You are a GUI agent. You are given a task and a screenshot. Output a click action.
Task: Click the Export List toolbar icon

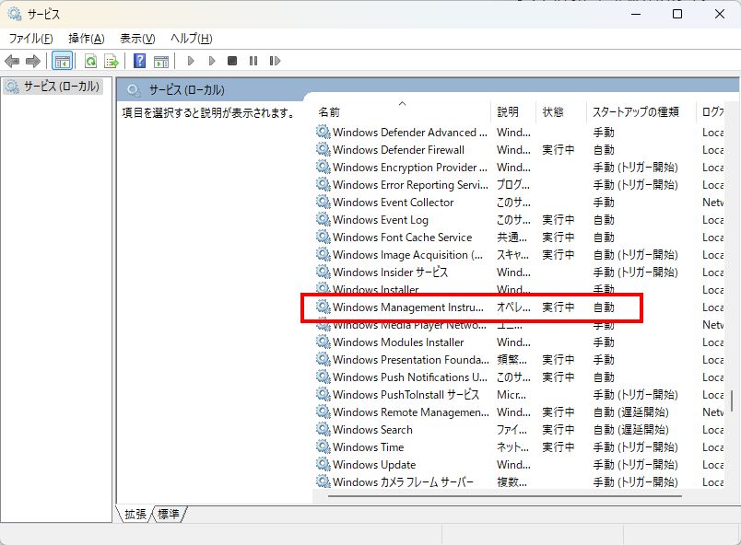pos(112,61)
